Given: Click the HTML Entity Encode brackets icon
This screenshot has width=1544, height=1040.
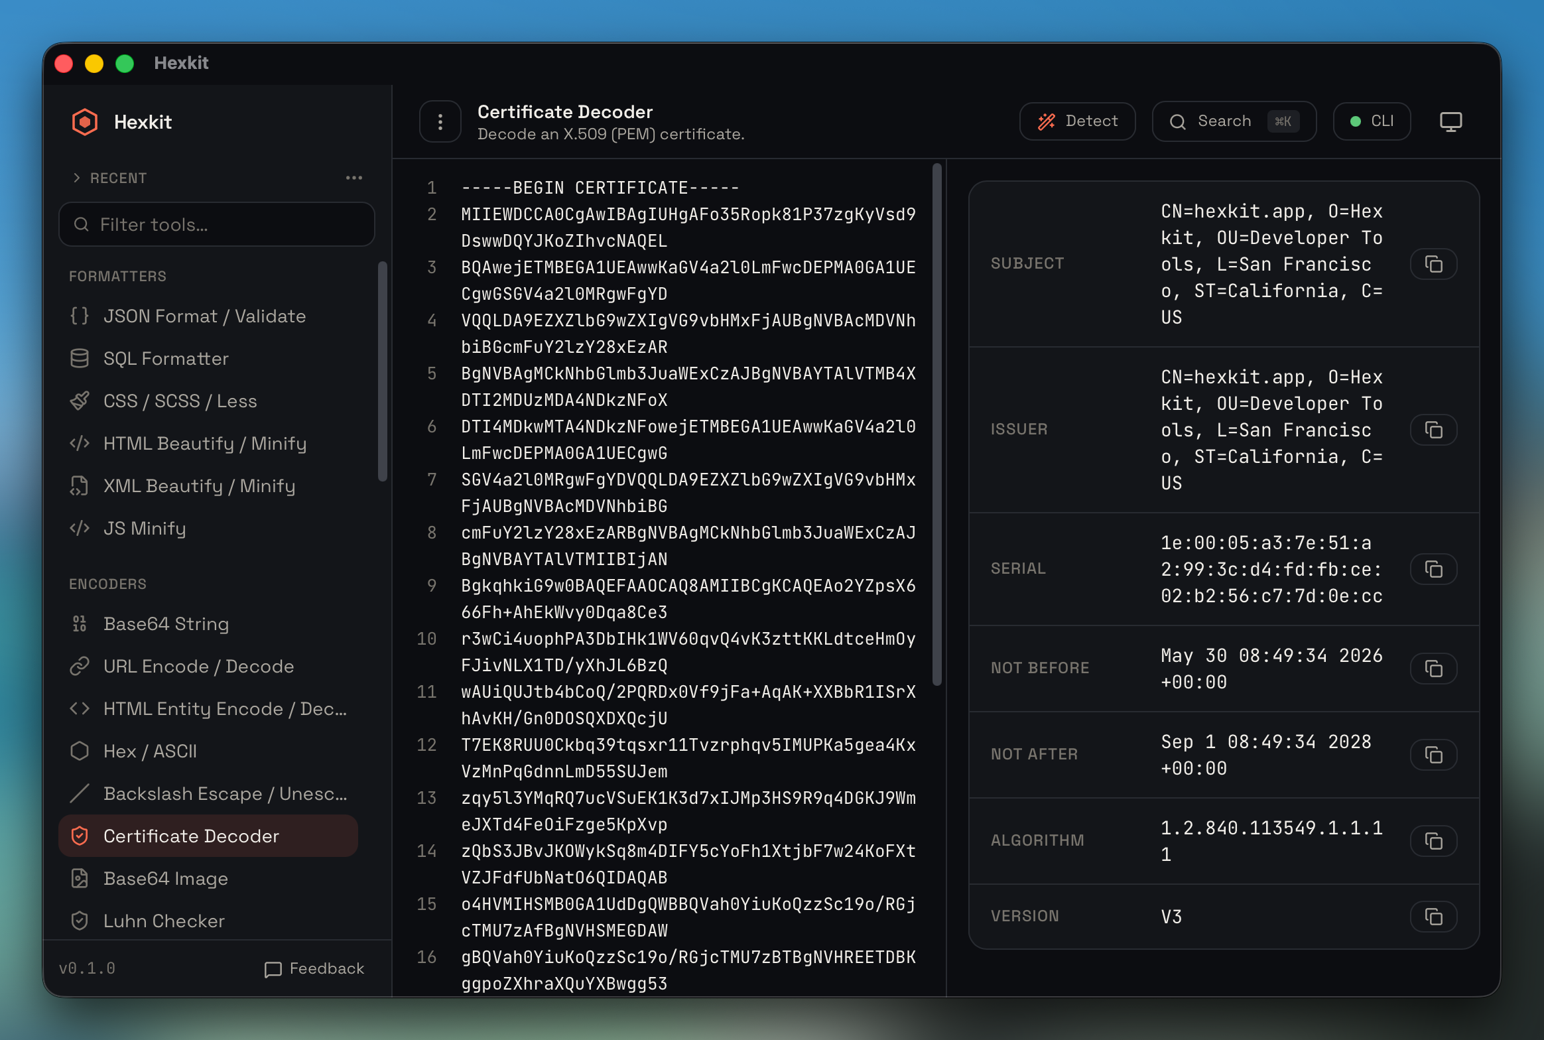Looking at the screenshot, I should click(80, 708).
